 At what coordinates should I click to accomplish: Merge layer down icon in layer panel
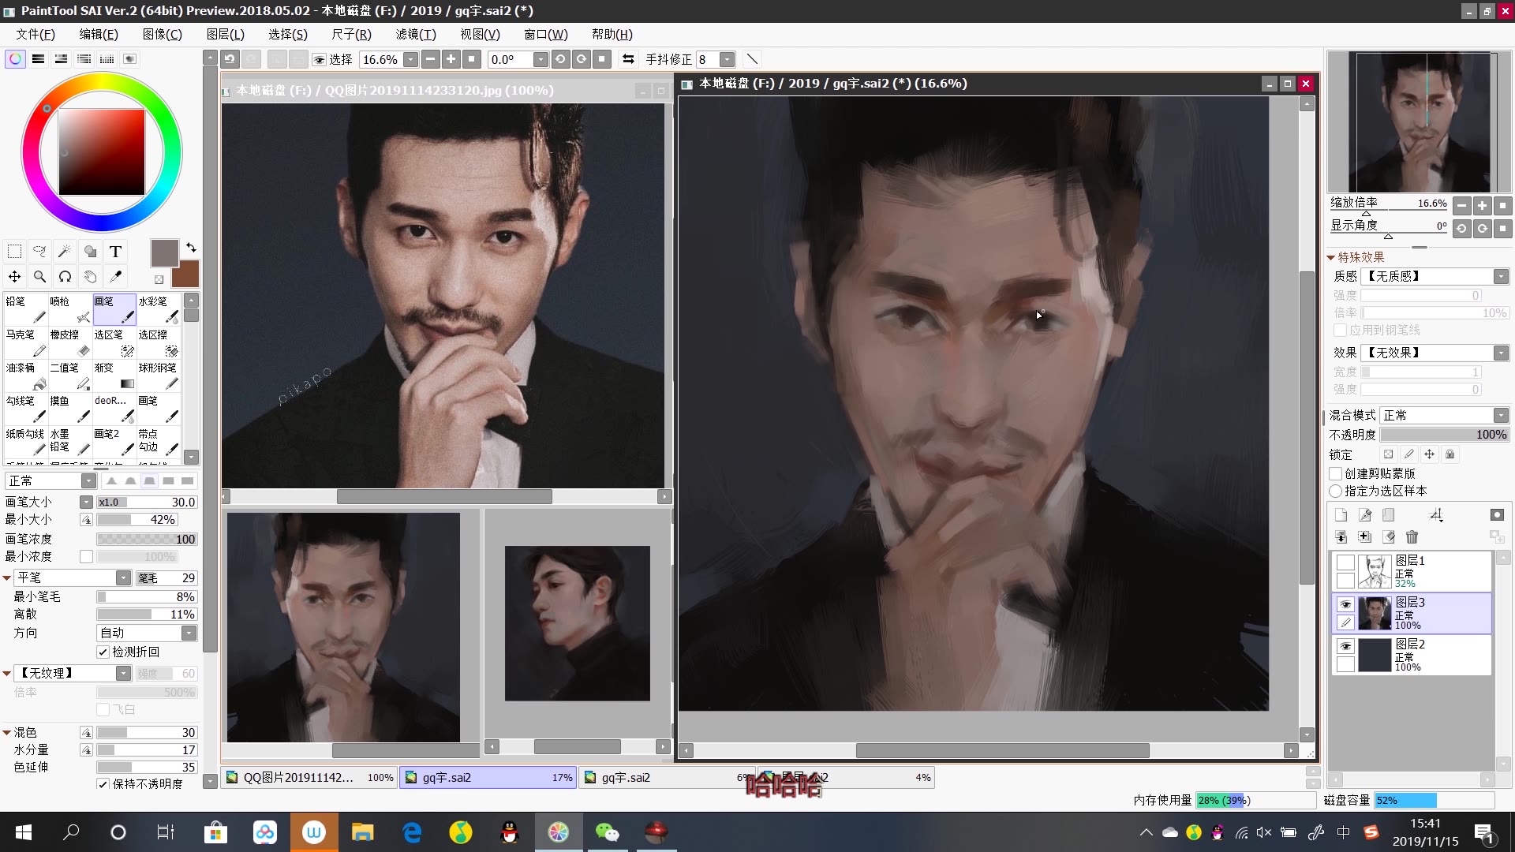click(x=1341, y=537)
